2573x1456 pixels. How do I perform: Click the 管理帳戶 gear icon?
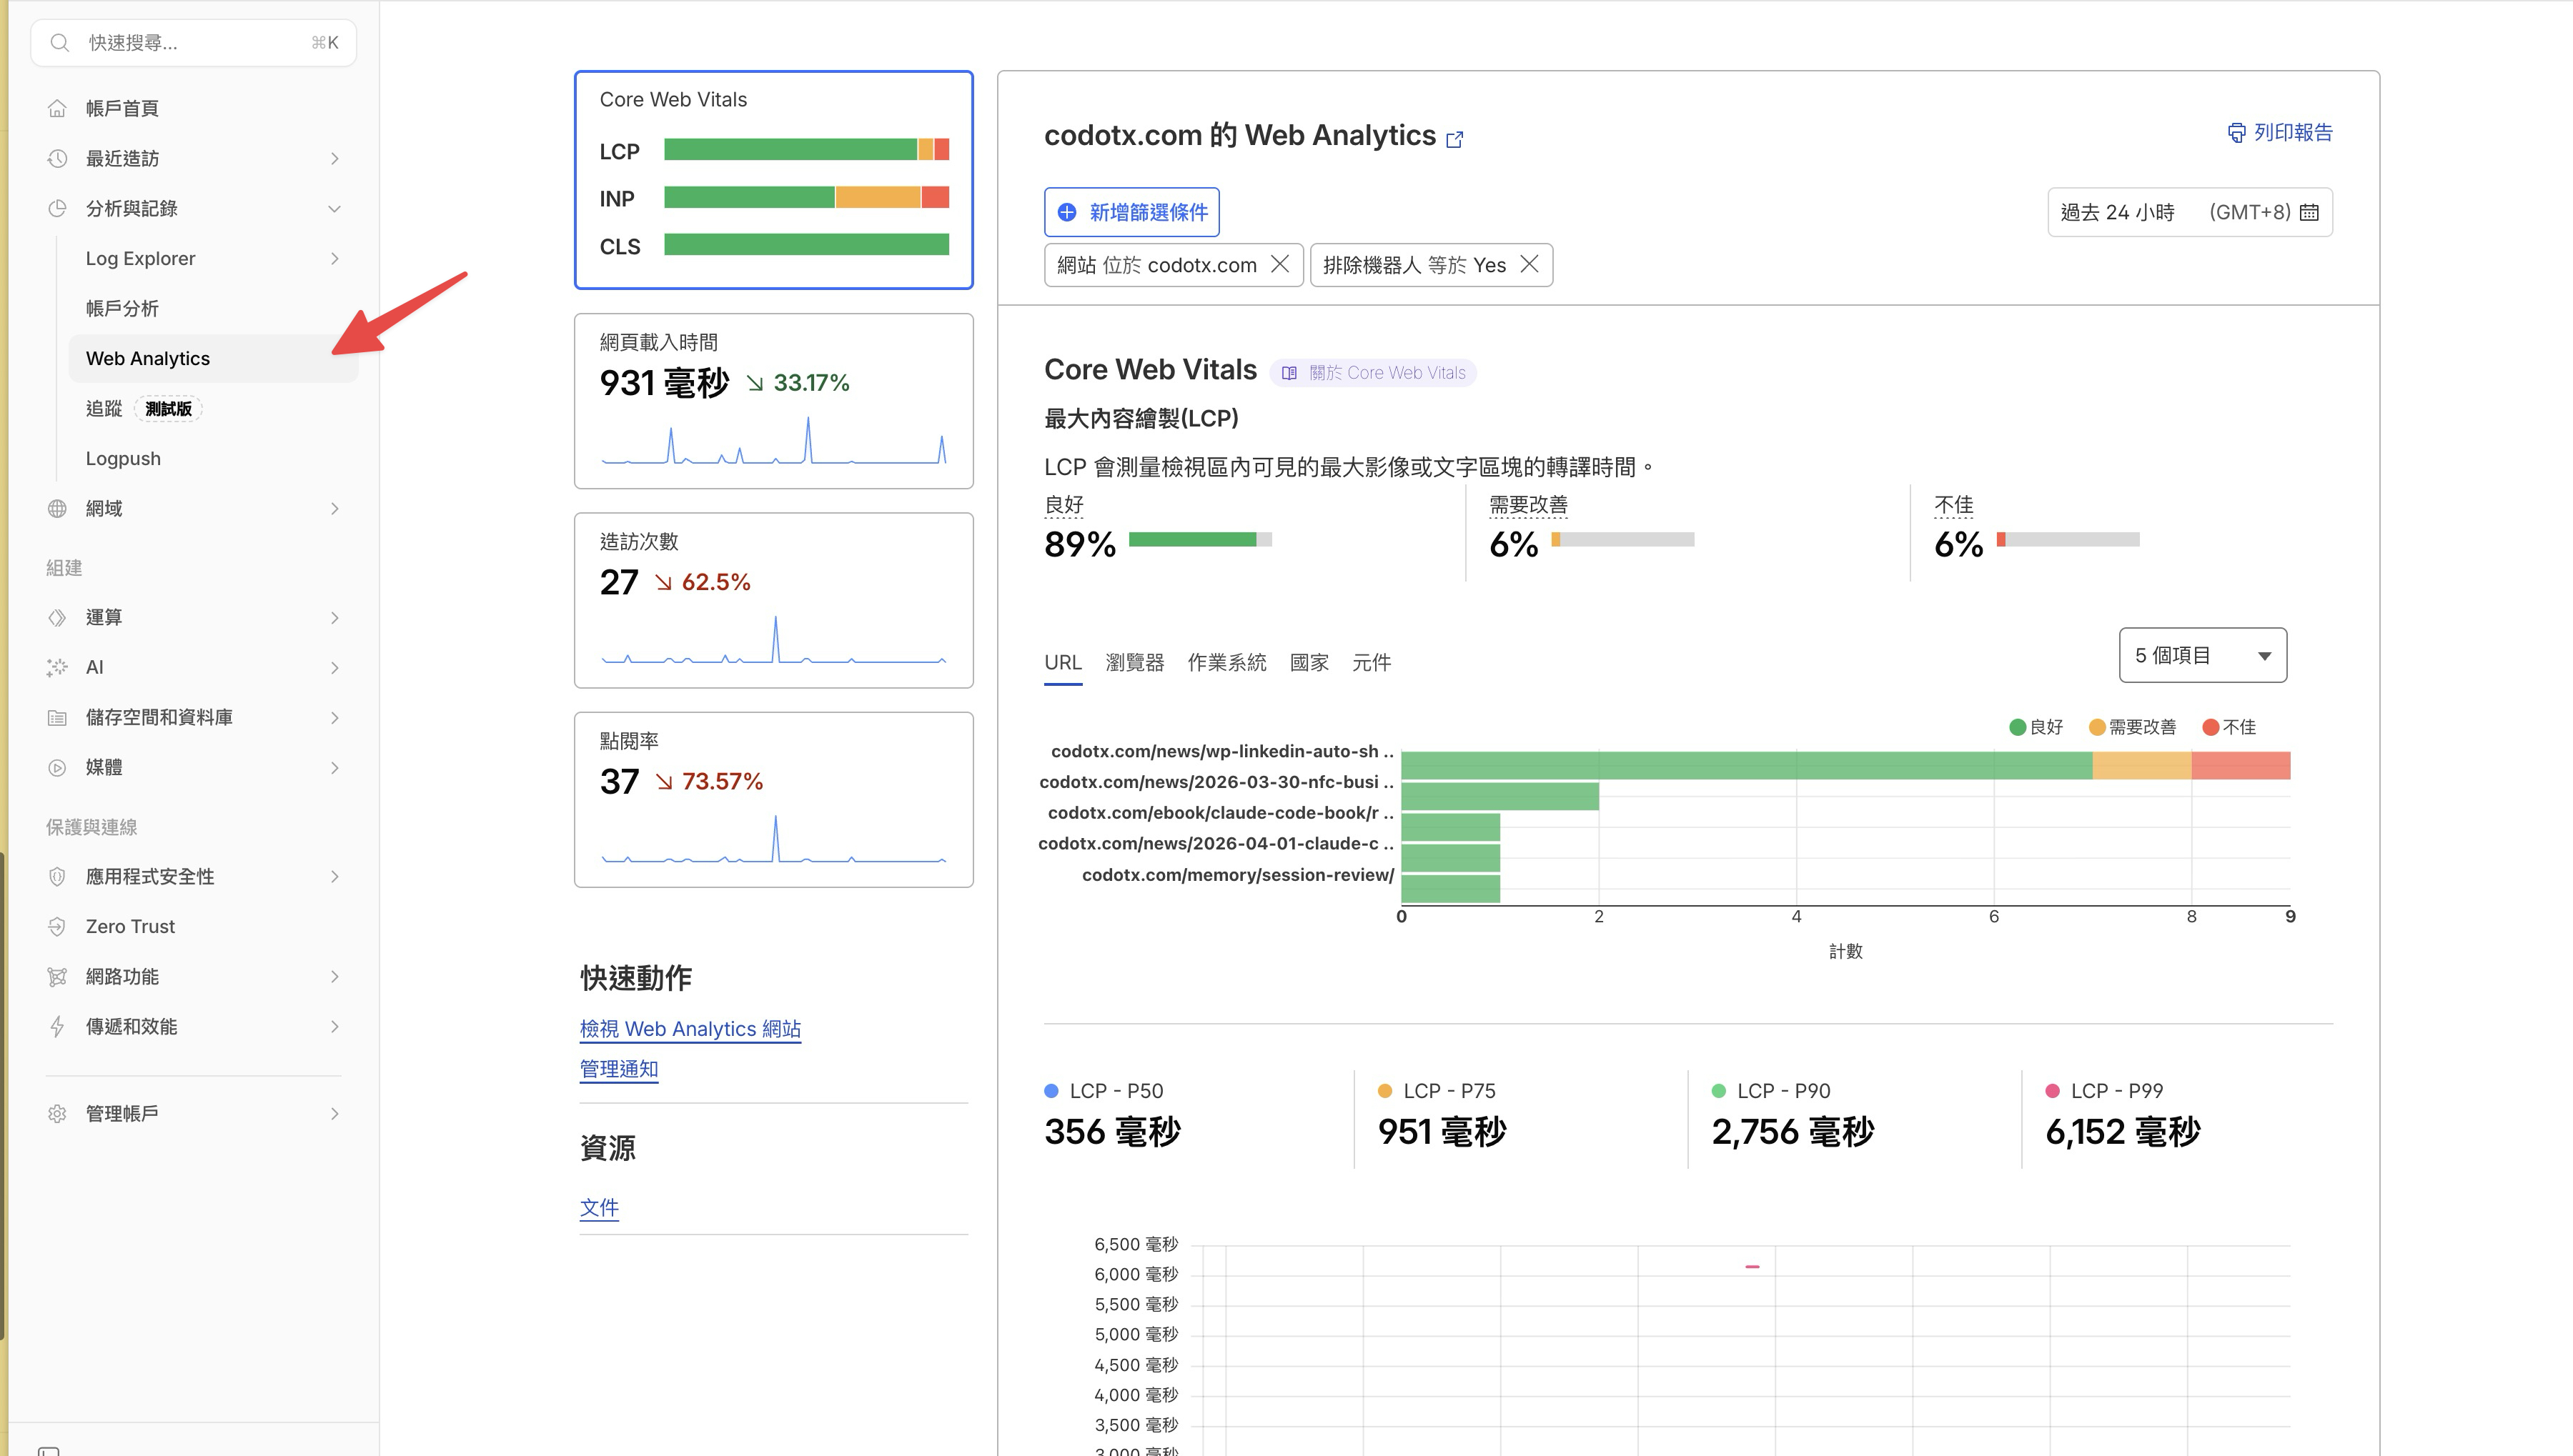pos(58,1113)
